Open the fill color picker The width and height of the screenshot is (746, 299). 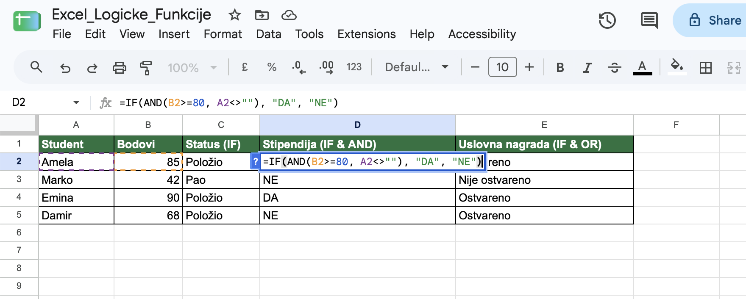point(677,66)
